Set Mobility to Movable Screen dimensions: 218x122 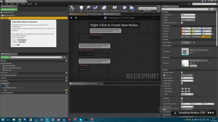coord(206,37)
